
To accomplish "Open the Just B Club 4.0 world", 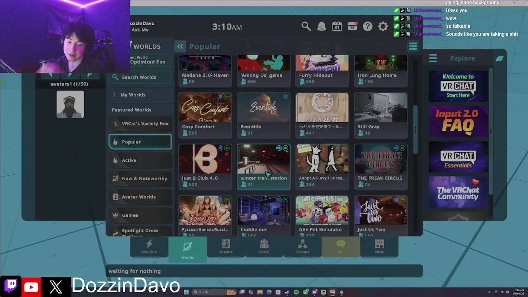I will pyautogui.click(x=205, y=167).
